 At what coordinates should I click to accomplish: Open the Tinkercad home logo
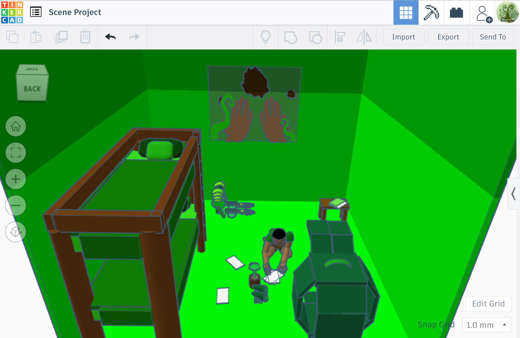tap(12, 12)
